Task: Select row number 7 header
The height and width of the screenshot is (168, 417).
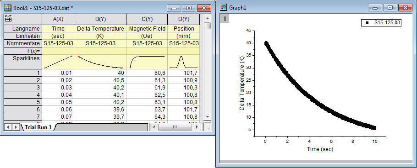Action: [23, 117]
